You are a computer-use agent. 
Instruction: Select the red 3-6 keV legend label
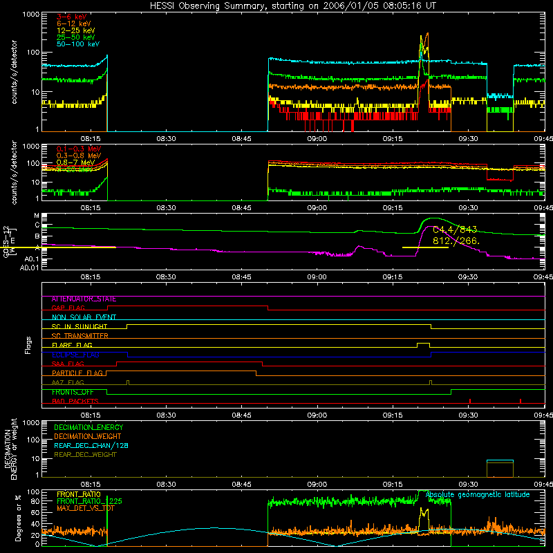point(72,17)
